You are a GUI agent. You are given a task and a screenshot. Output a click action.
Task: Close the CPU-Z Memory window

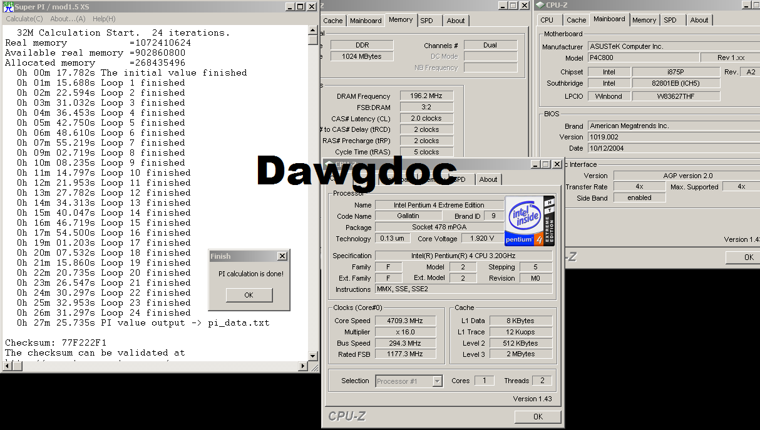pos(524,6)
